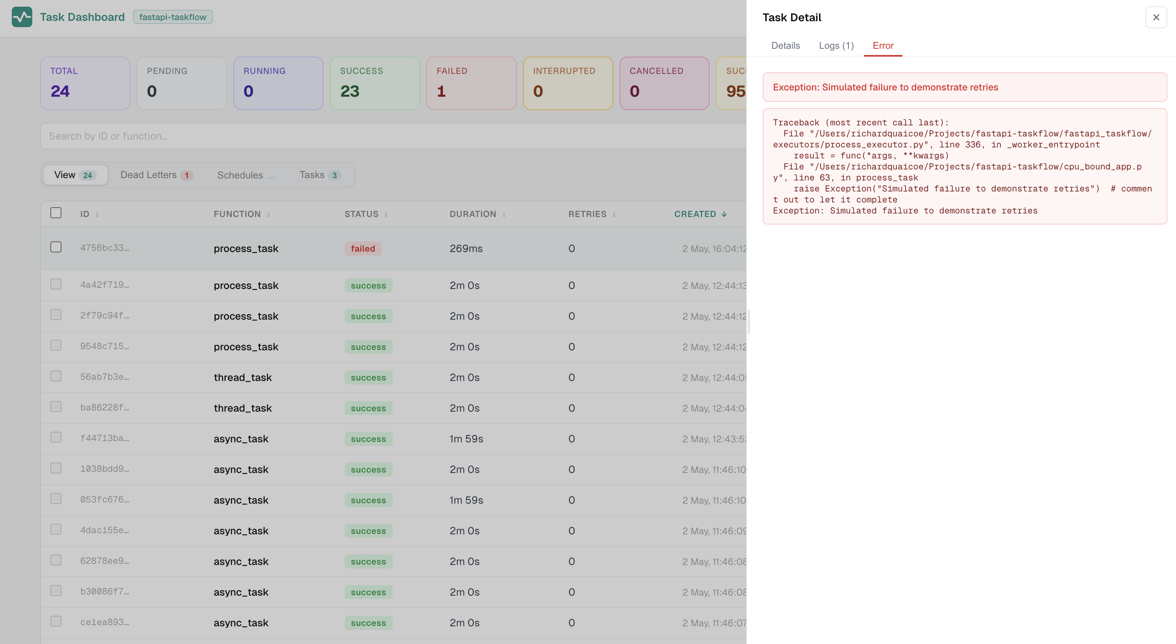Click the success badge of 2f79c94f row
This screenshot has width=1176, height=644.
[x=368, y=316]
